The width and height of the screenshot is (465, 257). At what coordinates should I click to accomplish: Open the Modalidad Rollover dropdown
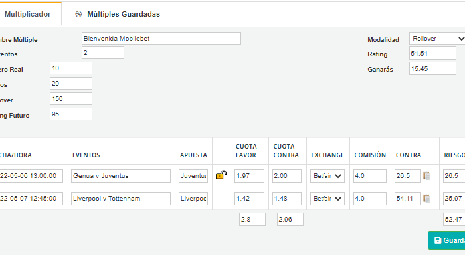tap(437, 39)
